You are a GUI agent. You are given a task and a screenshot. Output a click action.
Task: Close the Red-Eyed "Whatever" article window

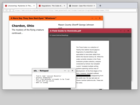coord(100,18)
